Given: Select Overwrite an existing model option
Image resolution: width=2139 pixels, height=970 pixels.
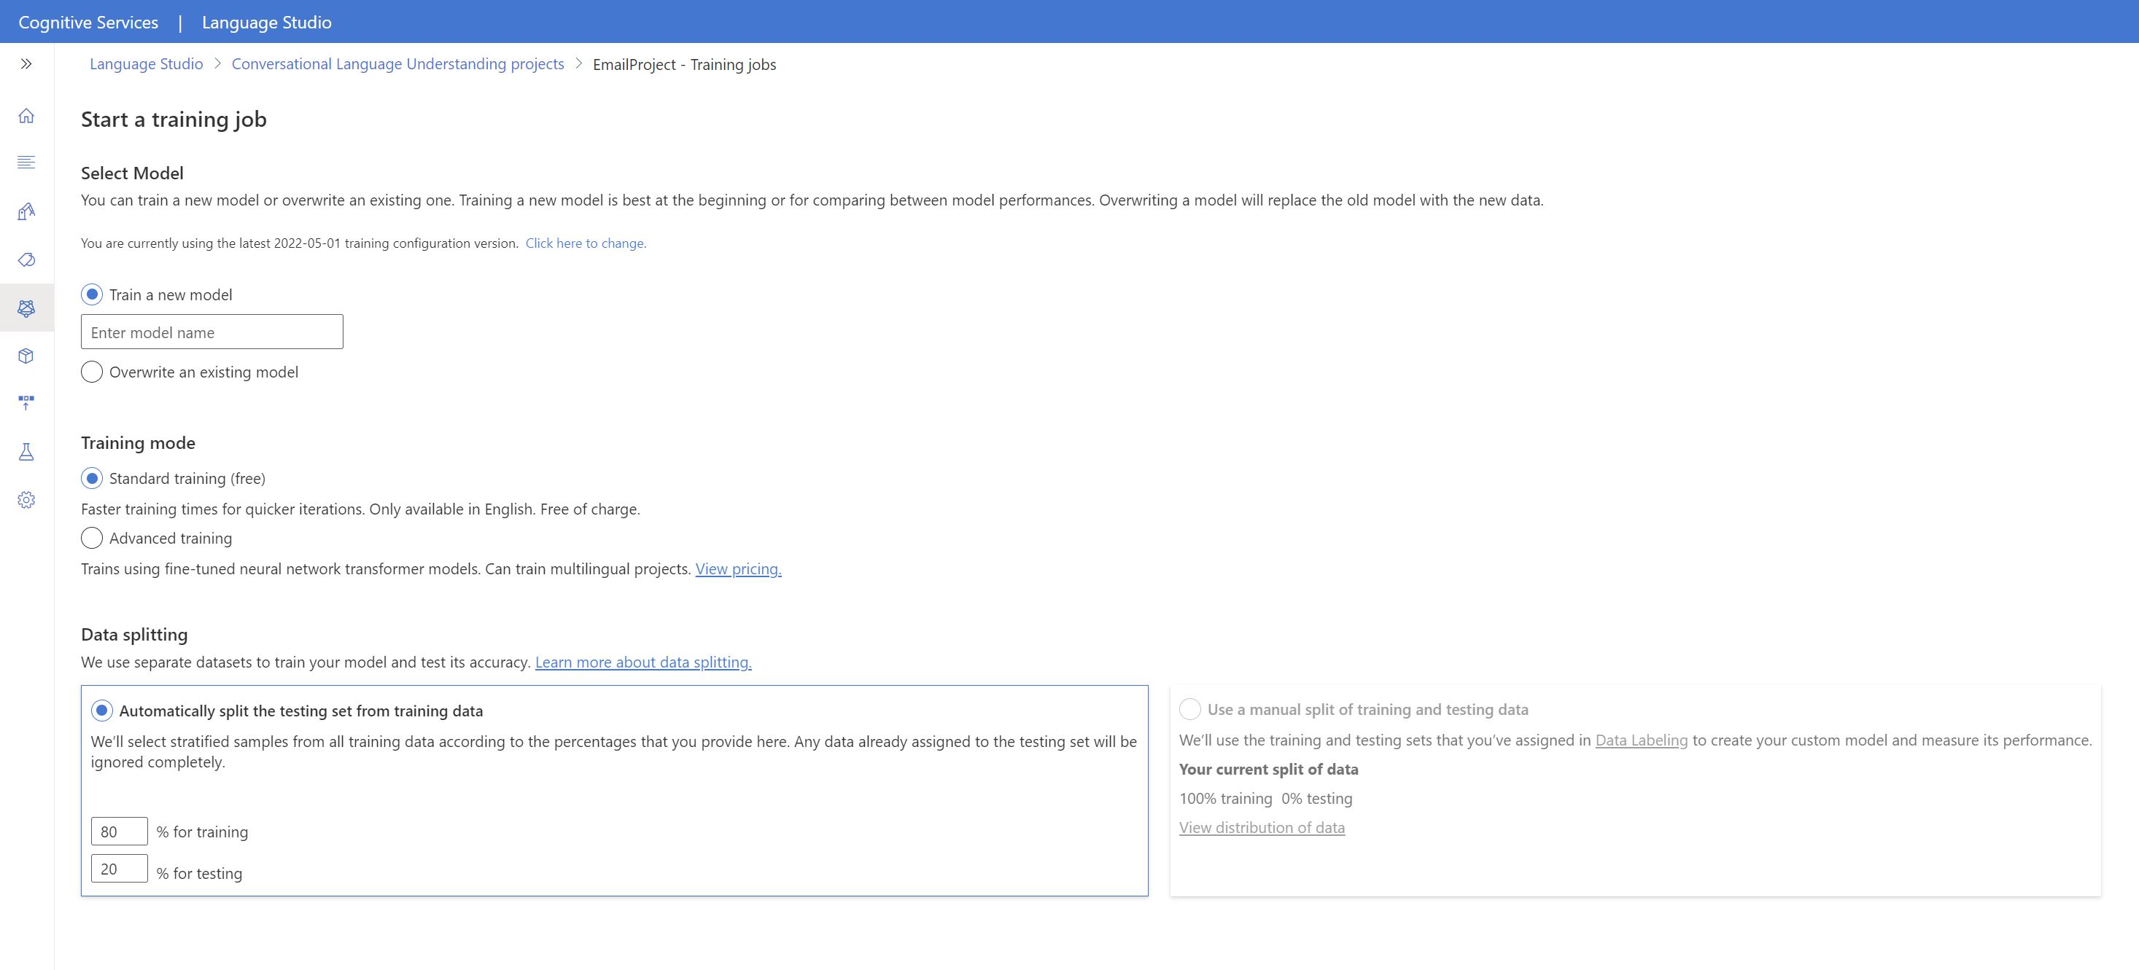Looking at the screenshot, I should click(x=92, y=372).
